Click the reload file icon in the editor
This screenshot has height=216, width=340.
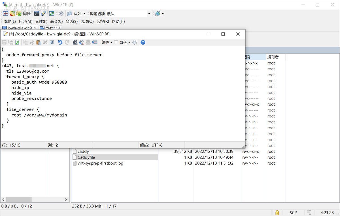coord(17,42)
